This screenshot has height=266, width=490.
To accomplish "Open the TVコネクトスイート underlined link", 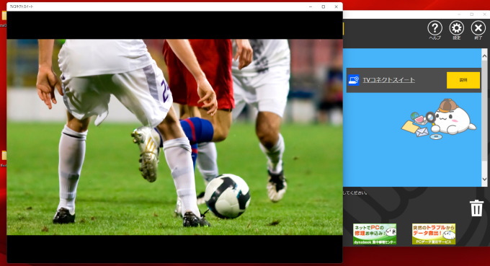I will tap(388, 80).
